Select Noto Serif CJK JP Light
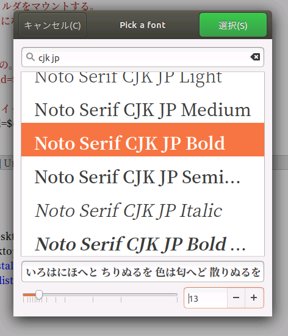Image resolution: width=288 pixels, height=336 pixels. click(143, 81)
